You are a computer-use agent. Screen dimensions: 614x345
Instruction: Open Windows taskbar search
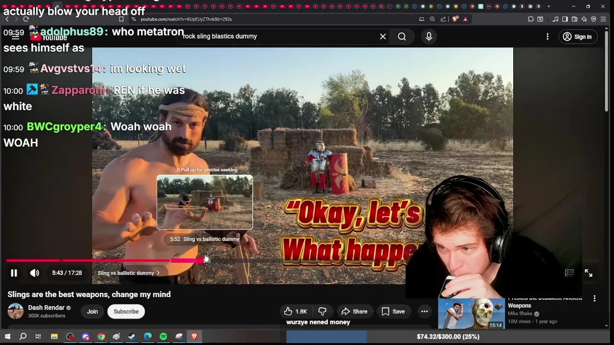(x=23, y=337)
